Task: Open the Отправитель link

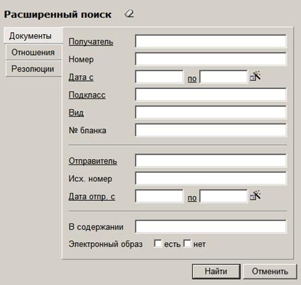Action: [x=93, y=161]
